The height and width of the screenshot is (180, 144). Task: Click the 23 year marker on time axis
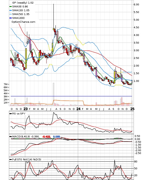coord(25,109)
